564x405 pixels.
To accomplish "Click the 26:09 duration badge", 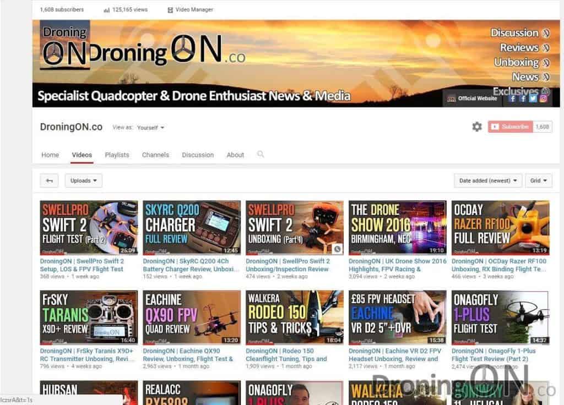I will (128, 250).
